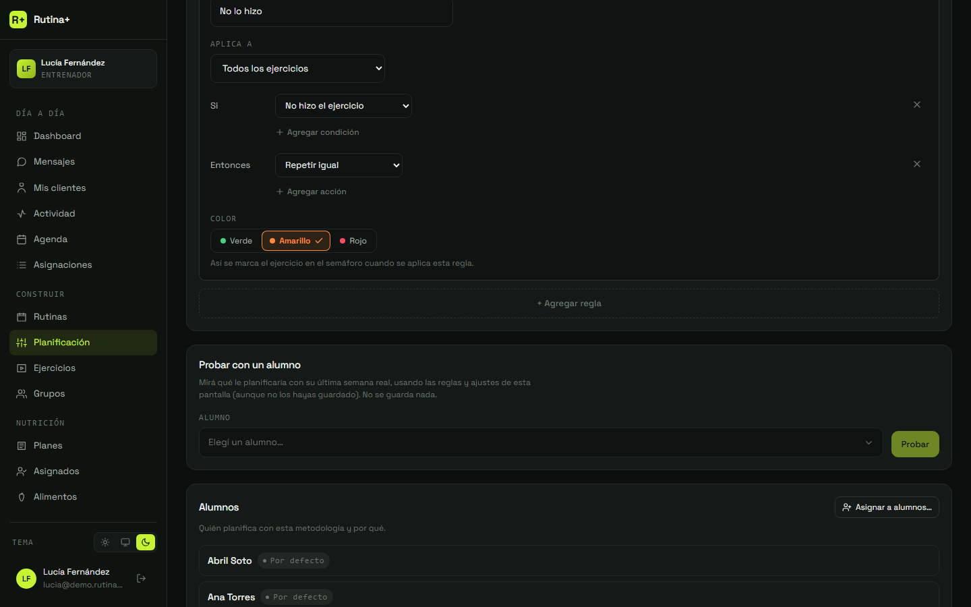Image resolution: width=971 pixels, height=607 pixels.
Task: Click '+ Agregar regla' button
Action: click(x=569, y=303)
